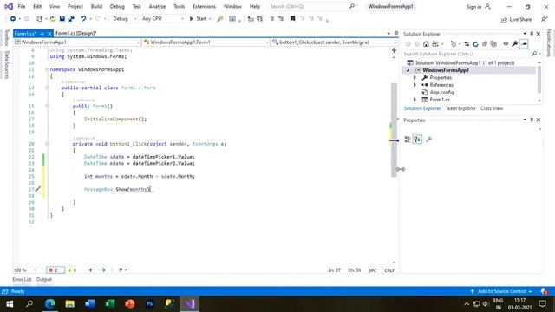This screenshot has width=555, height=312.
Task: Go to next issue arrow in editor footer
Action: point(103,270)
